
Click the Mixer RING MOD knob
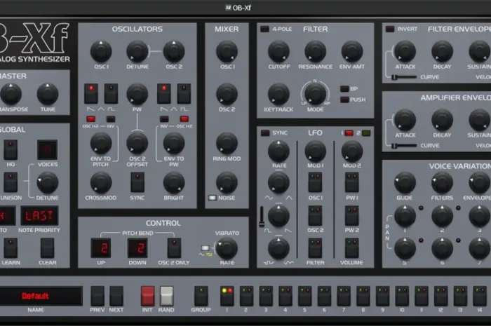coord(227,143)
